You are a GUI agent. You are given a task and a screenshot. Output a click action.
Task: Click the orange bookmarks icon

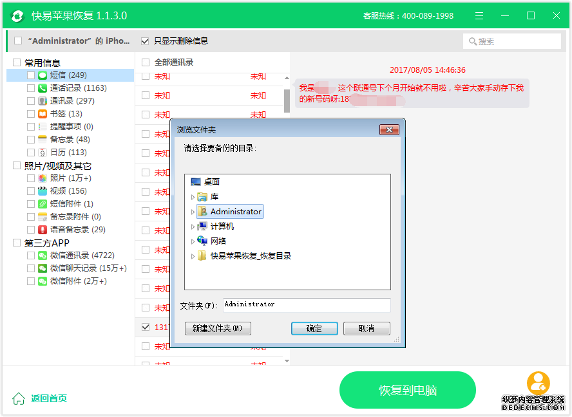point(43,114)
